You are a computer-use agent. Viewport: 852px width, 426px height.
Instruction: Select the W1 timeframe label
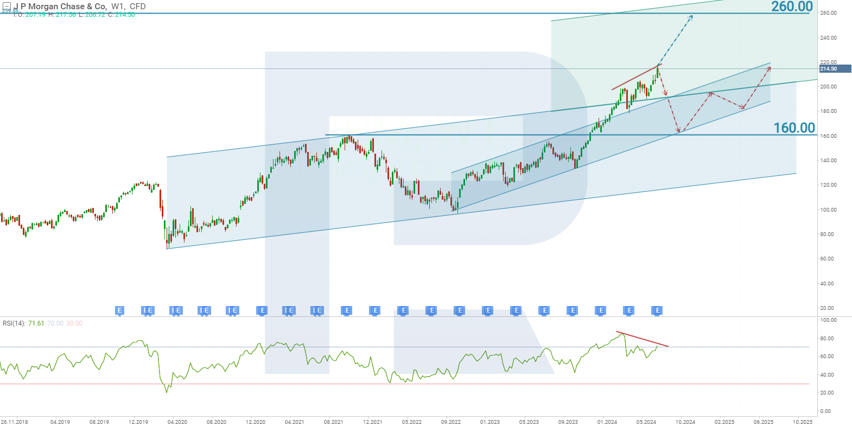point(118,7)
